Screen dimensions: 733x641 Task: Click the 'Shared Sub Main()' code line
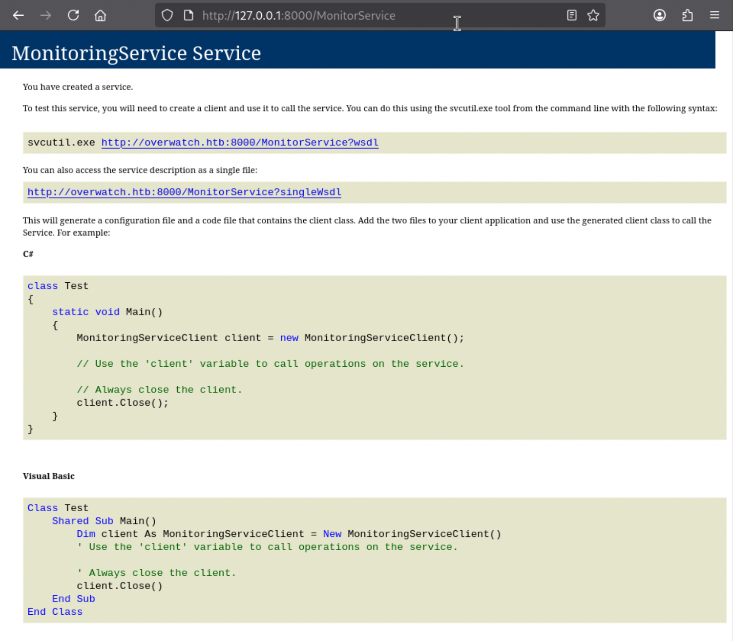click(104, 521)
